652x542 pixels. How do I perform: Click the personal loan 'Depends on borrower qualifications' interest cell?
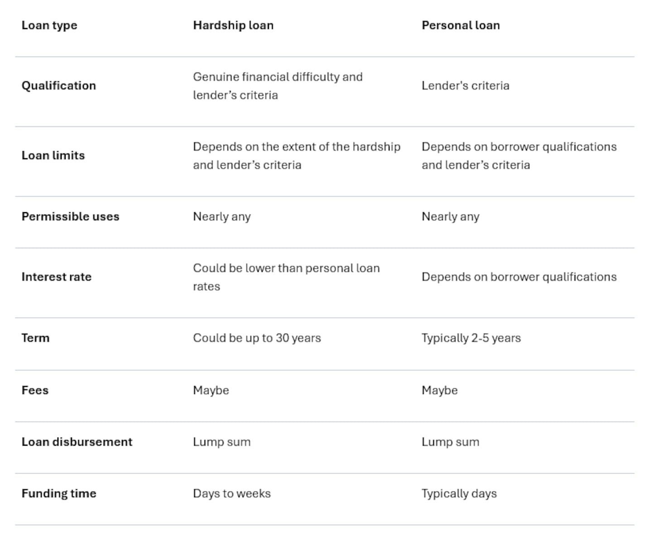point(519,277)
